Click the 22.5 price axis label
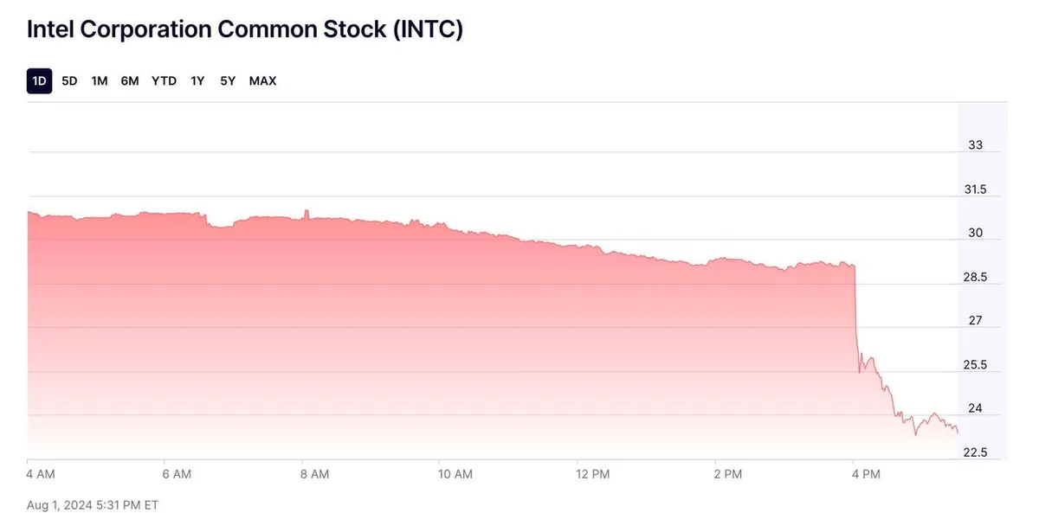This screenshot has height=513, width=1039. (x=975, y=452)
